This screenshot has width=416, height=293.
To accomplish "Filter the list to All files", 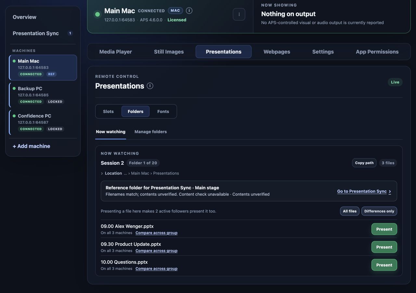I will pyautogui.click(x=350, y=211).
